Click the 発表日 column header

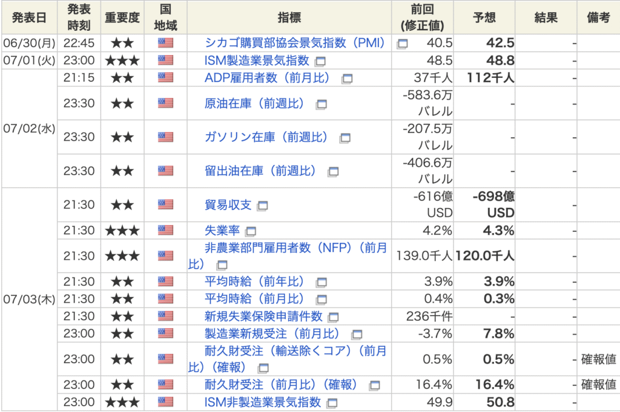(29, 18)
